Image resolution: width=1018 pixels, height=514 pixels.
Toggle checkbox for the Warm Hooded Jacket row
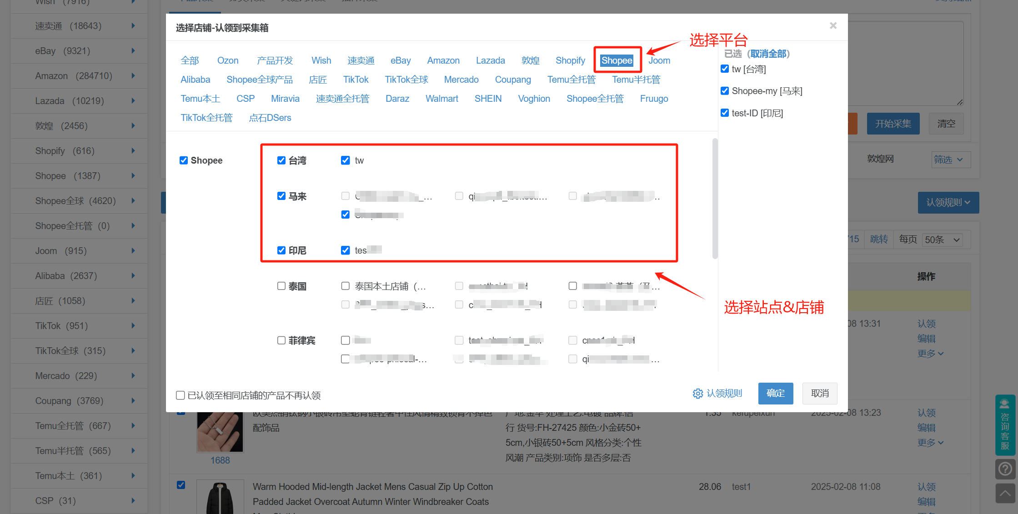[181, 484]
